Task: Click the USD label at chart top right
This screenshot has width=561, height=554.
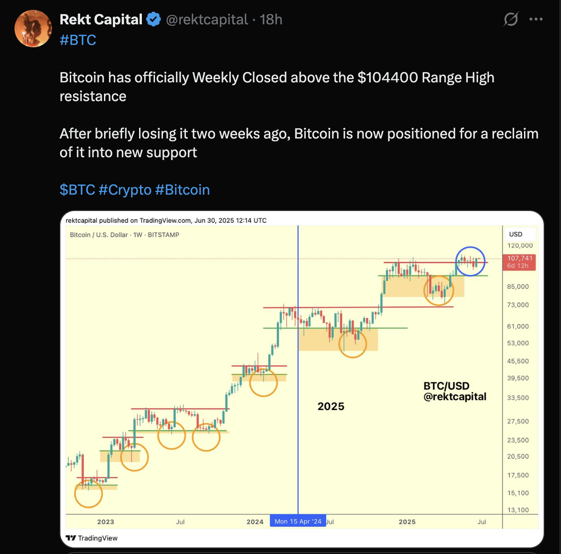Action: (516, 234)
